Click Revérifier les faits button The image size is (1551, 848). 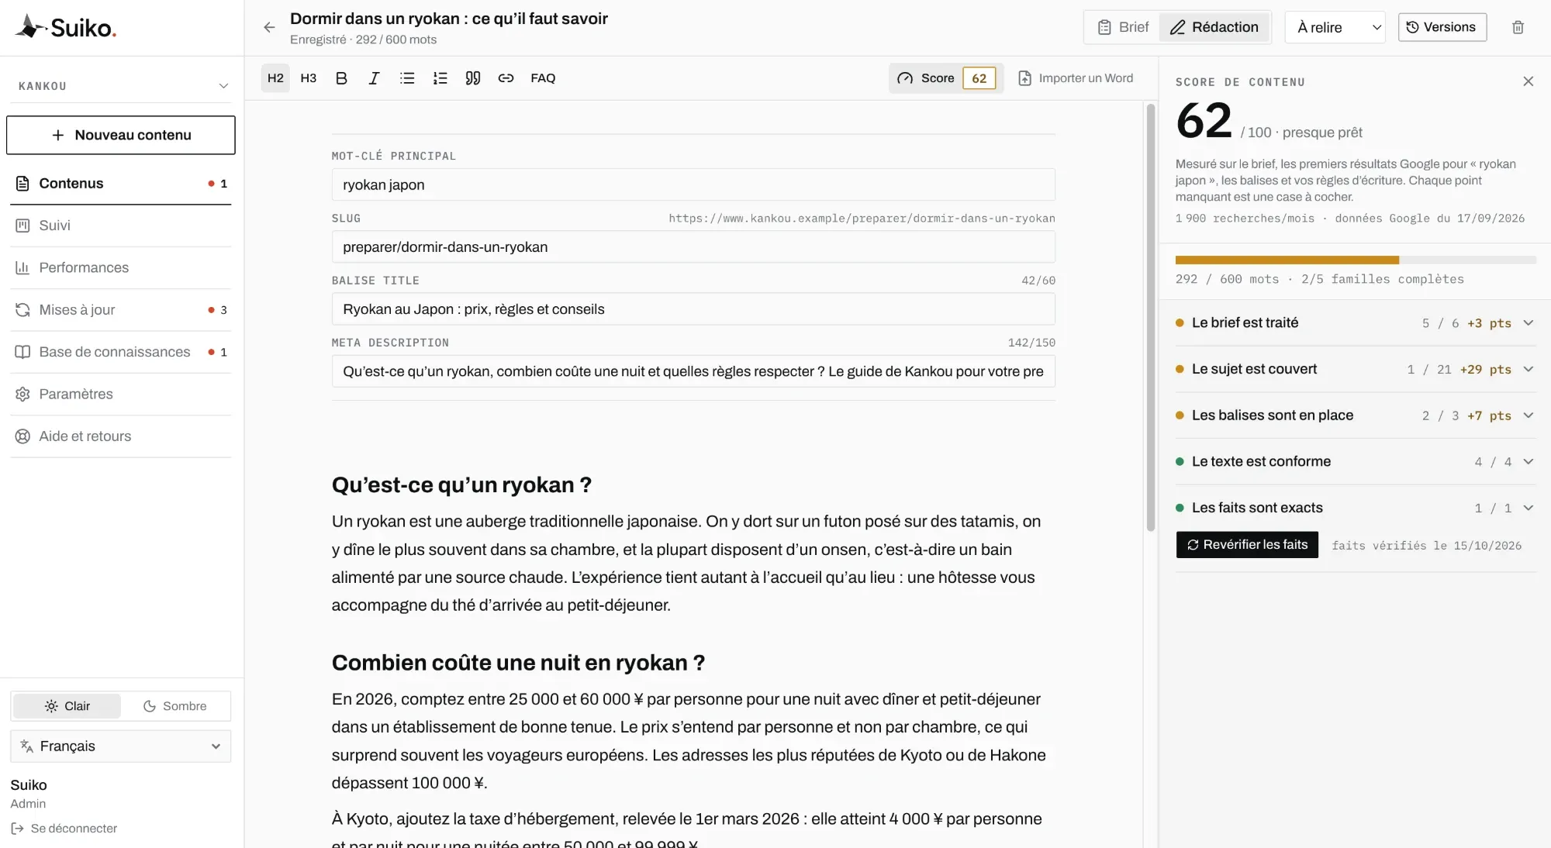[1247, 545]
